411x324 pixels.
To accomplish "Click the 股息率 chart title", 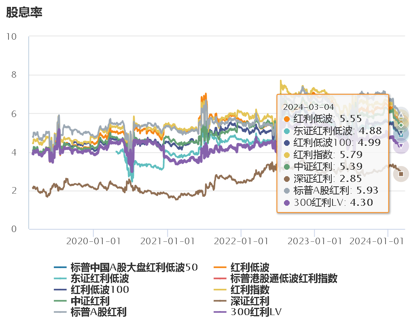I will point(24,12).
